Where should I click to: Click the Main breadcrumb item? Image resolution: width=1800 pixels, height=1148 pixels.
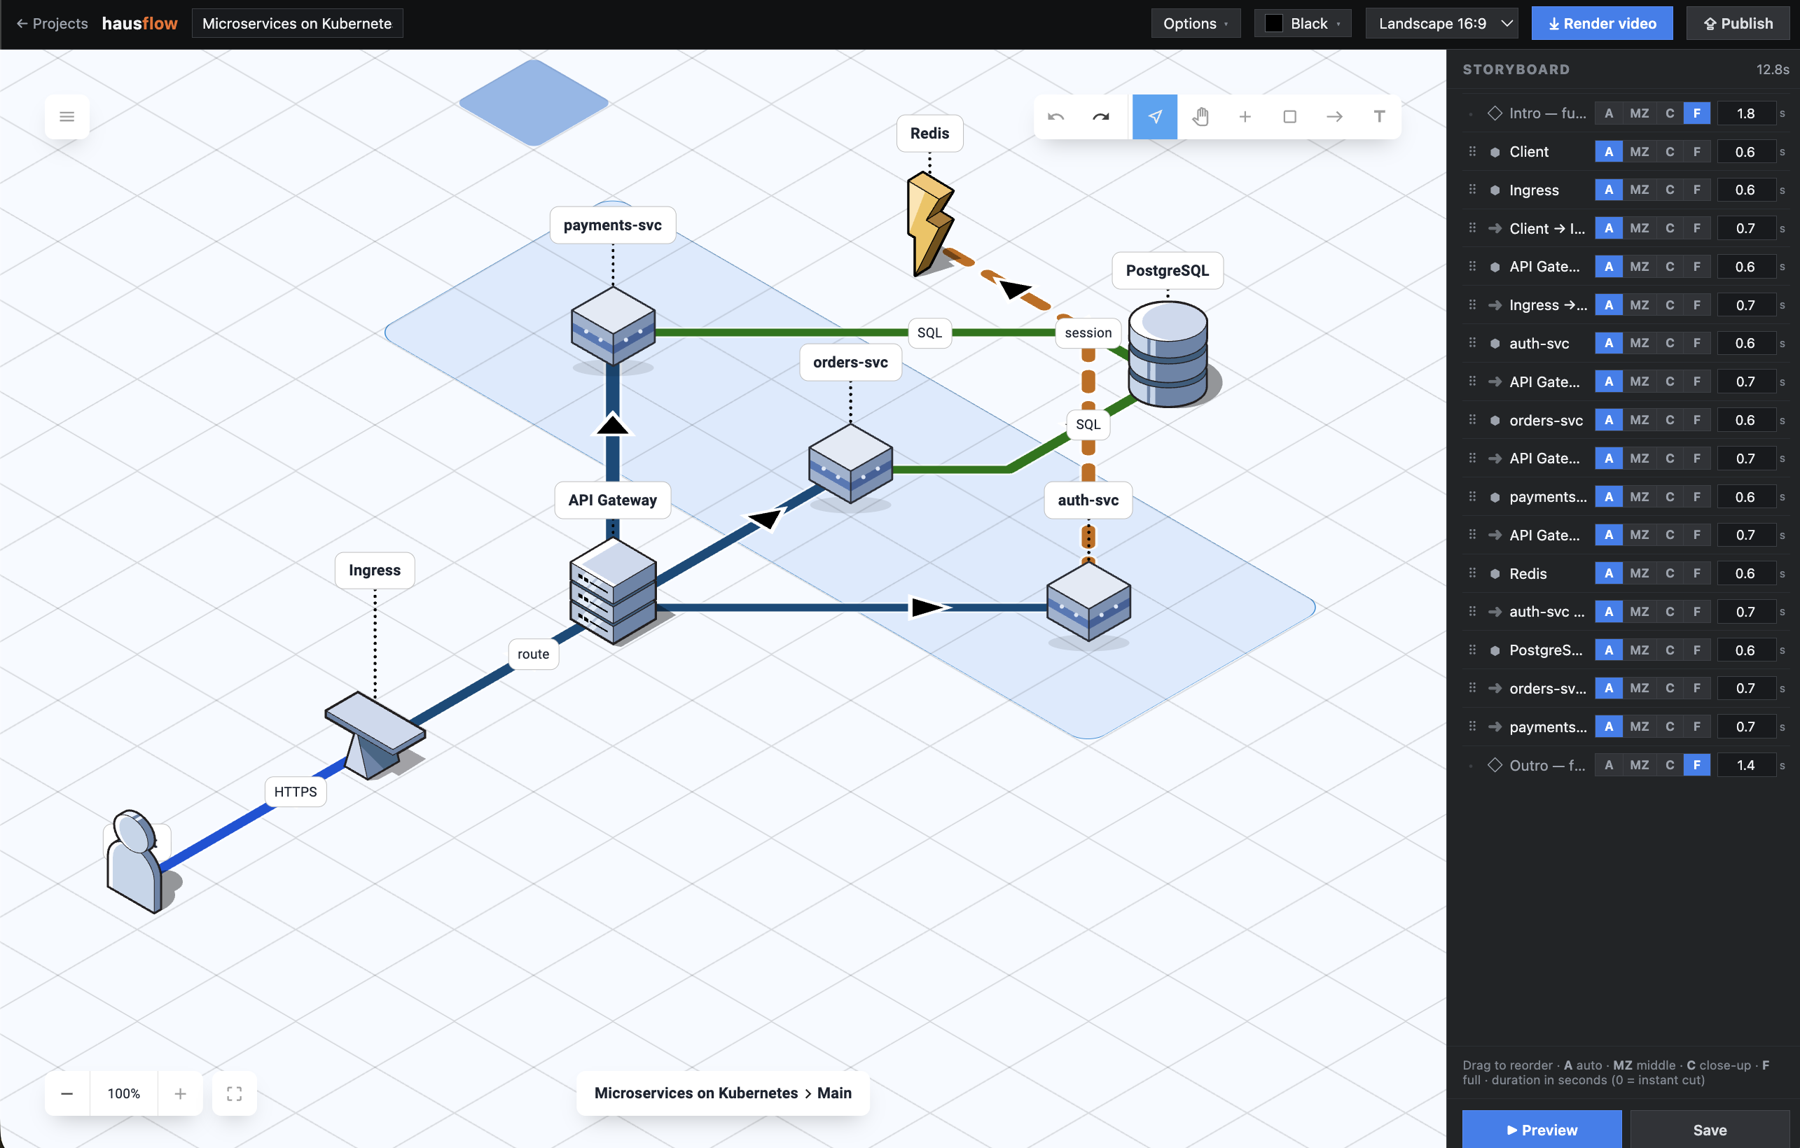point(834,1093)
